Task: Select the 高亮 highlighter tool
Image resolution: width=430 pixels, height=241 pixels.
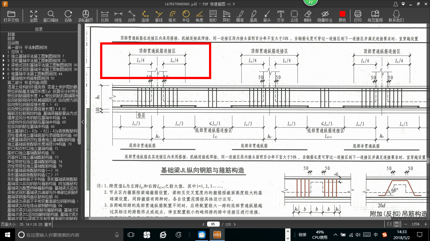Action: [x=254, y=16]
